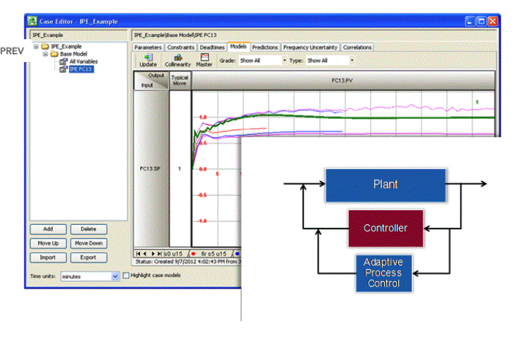Image resolution: width=520 pixels, height=348 pixels.
Task: Click the Delete button
Action: click(x=89, y=229)
